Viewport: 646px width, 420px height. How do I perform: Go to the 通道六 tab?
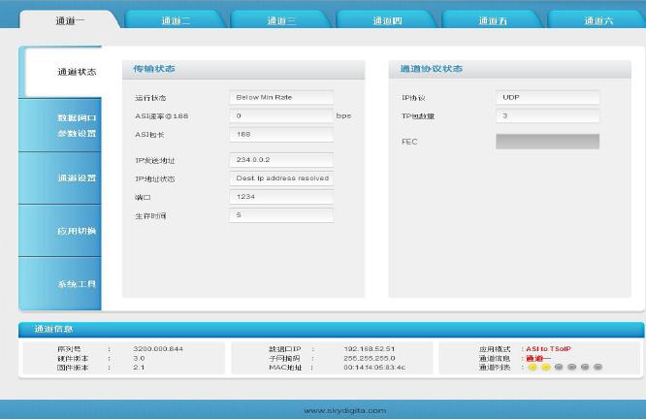[598, 20]
